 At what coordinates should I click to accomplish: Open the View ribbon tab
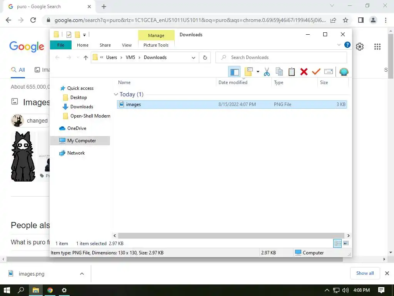coord(127,45)
